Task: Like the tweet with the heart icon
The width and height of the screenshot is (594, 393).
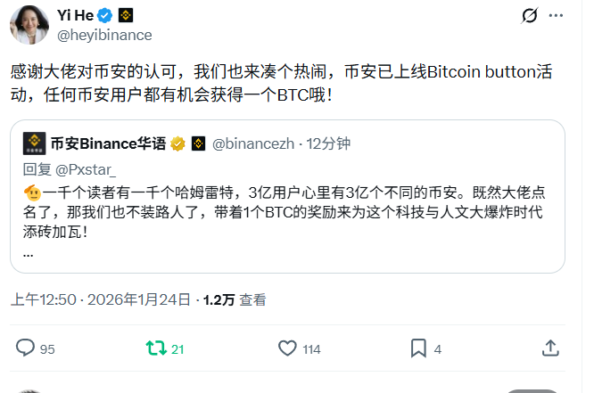Action: [x=287, y=348]
